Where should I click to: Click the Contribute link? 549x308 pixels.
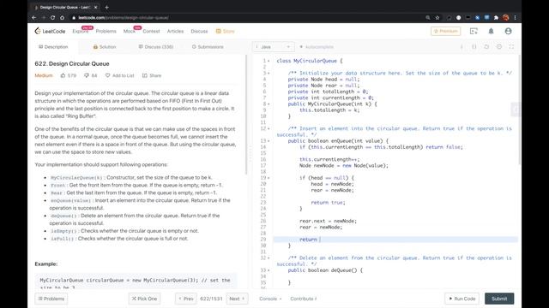(303, 299)
